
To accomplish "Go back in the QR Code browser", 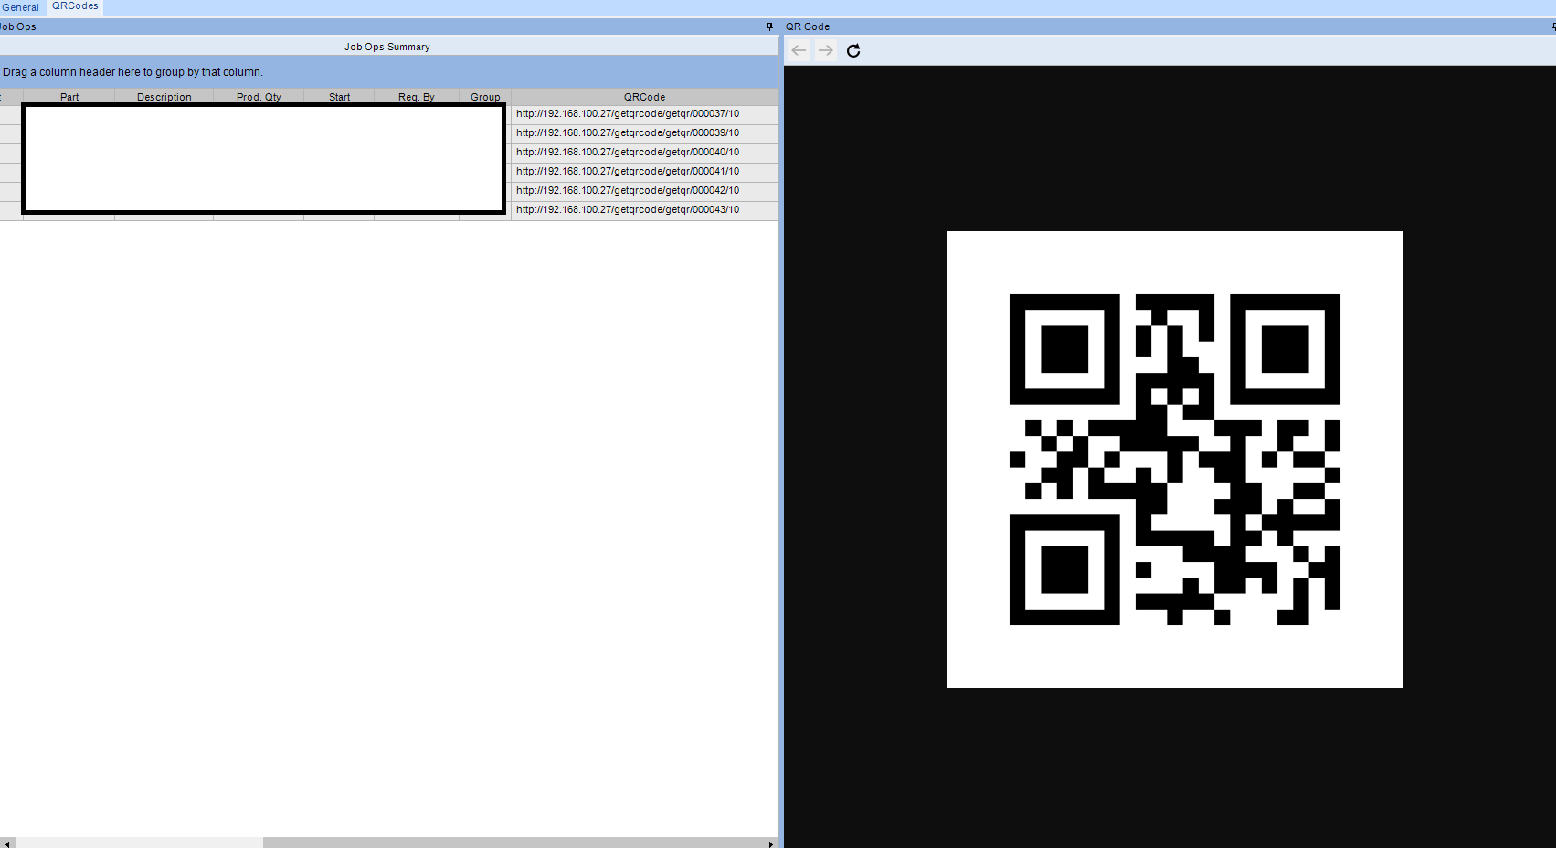I will pos(799,50).
